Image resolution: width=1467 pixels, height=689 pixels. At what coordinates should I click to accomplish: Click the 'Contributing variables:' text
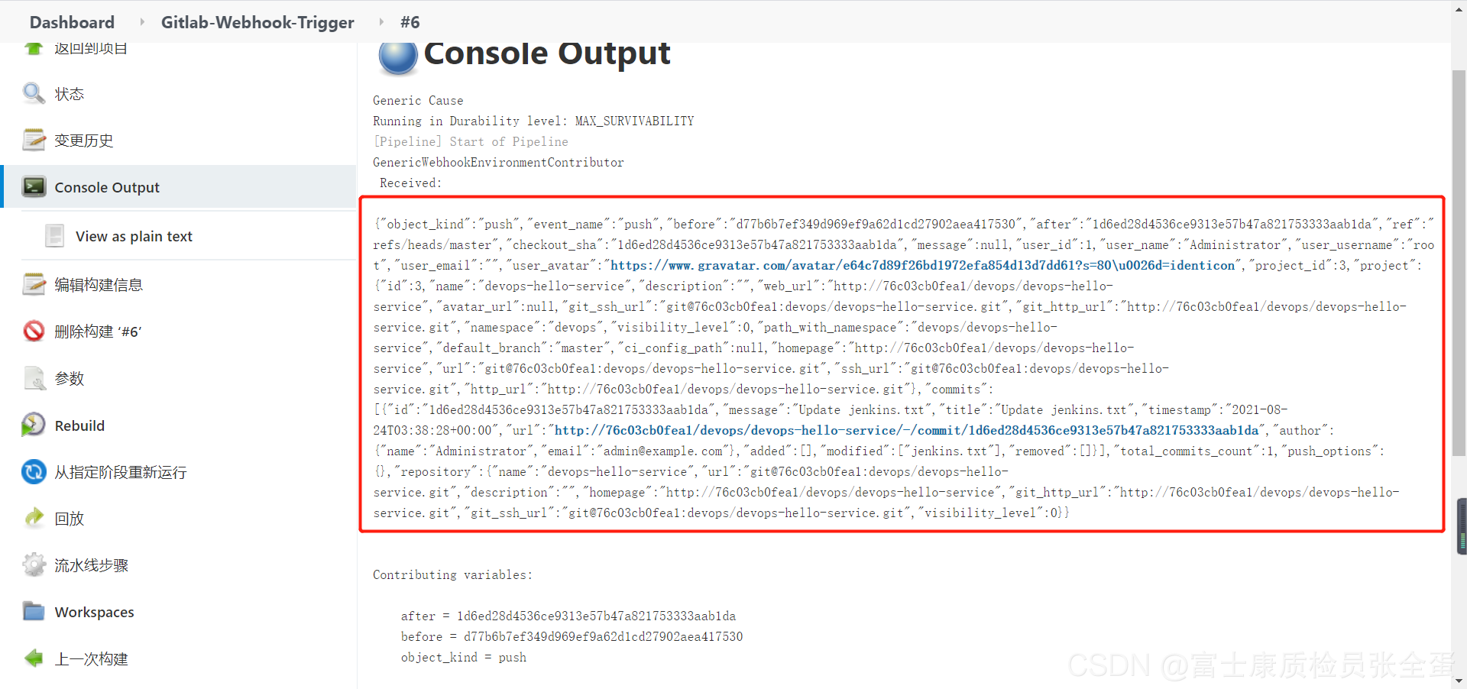pos(452,574)
